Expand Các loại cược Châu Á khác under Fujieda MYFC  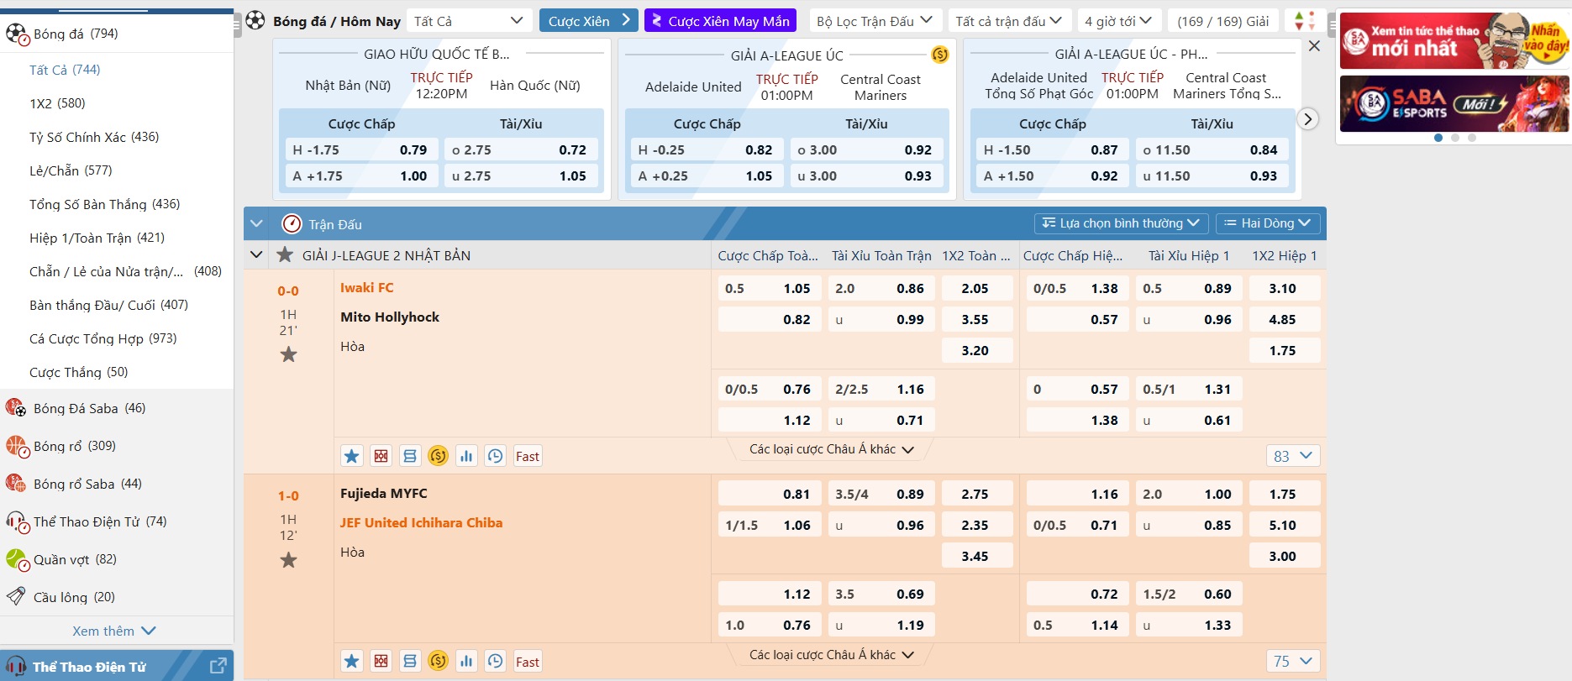coord(831,655)
